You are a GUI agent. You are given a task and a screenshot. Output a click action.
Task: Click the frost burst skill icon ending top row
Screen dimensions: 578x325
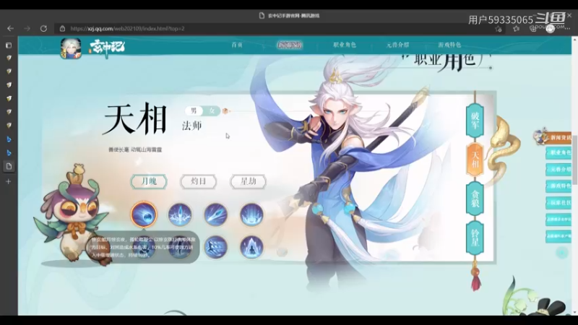[251, 214]
